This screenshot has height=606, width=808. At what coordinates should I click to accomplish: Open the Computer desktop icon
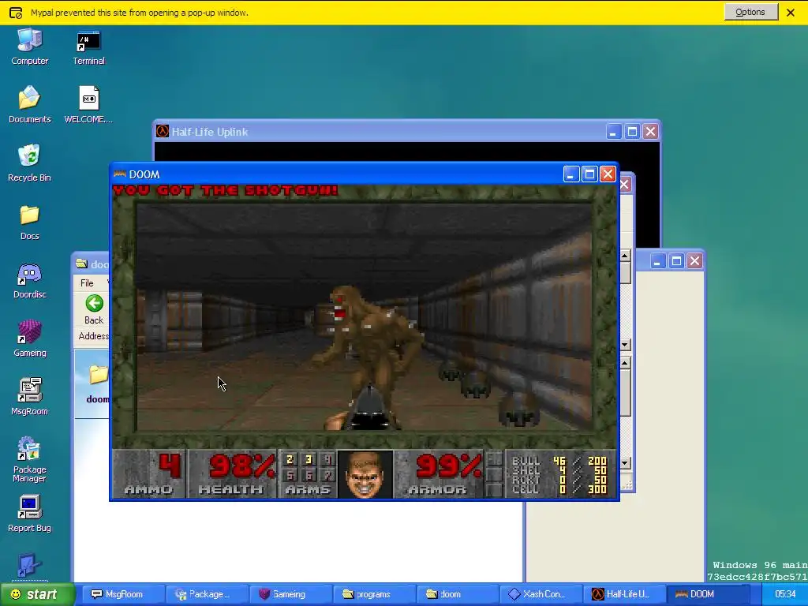pos(29,47)
